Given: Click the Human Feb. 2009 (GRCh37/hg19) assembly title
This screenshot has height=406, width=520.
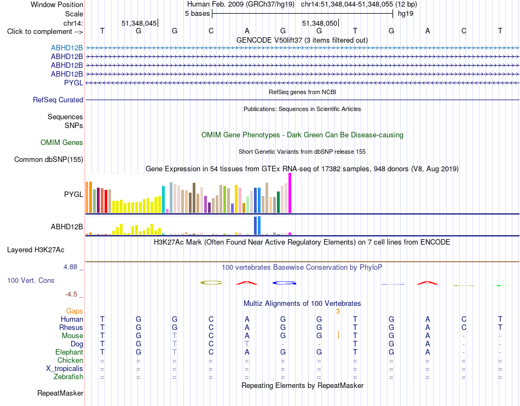Looking at the screenshot, I should coord(241,4).
